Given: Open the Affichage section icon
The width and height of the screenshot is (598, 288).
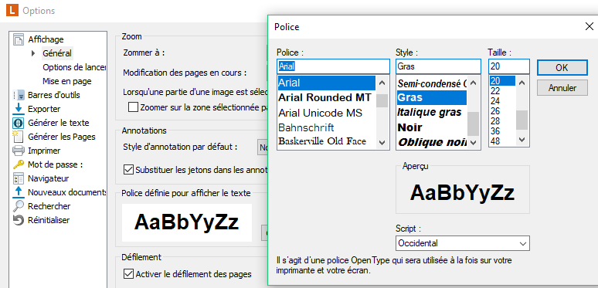Looking at the screenshot, I should coord(19,39).
